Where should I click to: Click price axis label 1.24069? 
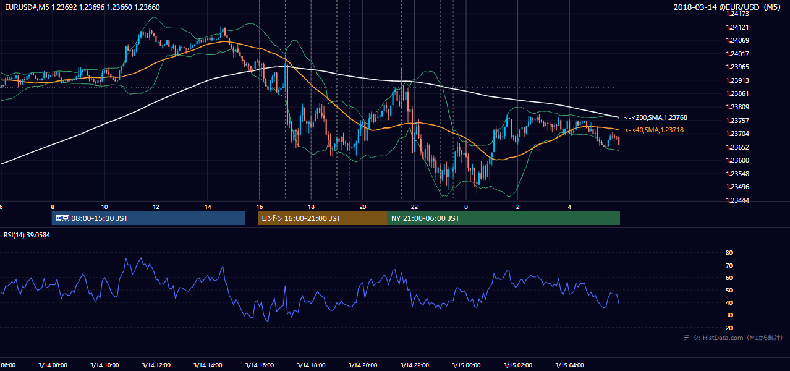738,40
